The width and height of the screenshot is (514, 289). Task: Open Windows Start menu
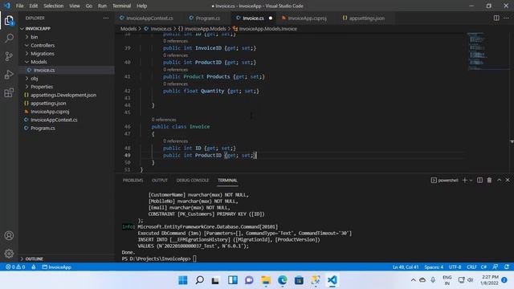[x=183, y=280]
